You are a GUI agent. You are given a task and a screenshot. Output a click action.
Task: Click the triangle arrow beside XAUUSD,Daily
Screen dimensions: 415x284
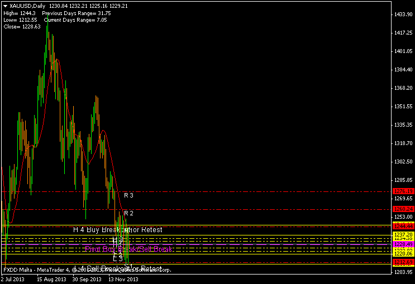click(5, 6)
